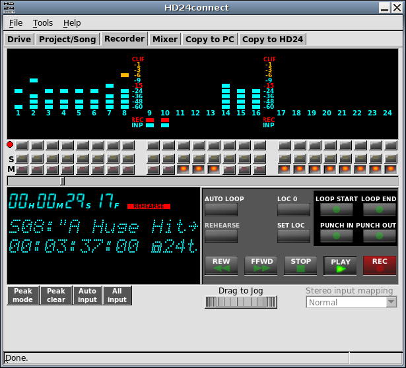Image resolution: width=406 pixels, height=368 pixels.
Task: Start playback with the PLAY button
Action: [340, 266]
